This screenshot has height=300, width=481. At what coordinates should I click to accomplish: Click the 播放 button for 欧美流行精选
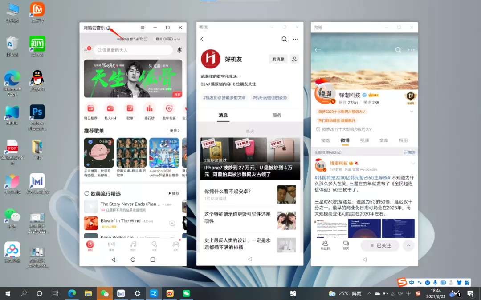click(174, 193)
